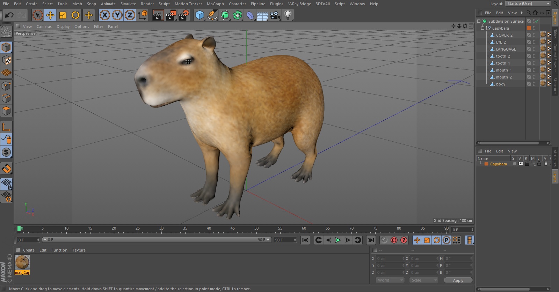This screenshot has width=559, height=292.
Task: Open Edit Render Settings gear icon
Action: pyautogui.click(x=184, y=15)
